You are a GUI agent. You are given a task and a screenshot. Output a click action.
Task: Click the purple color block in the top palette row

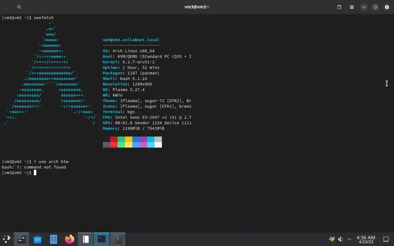(143, 139)
